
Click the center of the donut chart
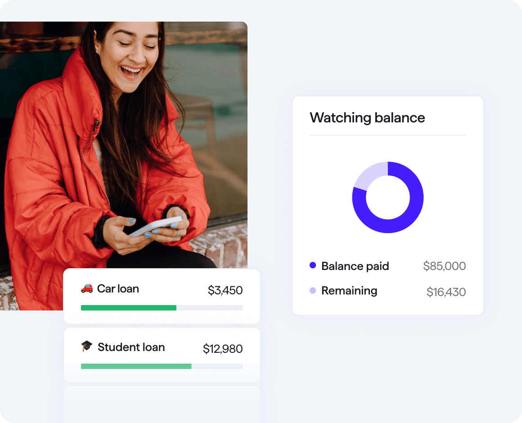pos(387,197)
